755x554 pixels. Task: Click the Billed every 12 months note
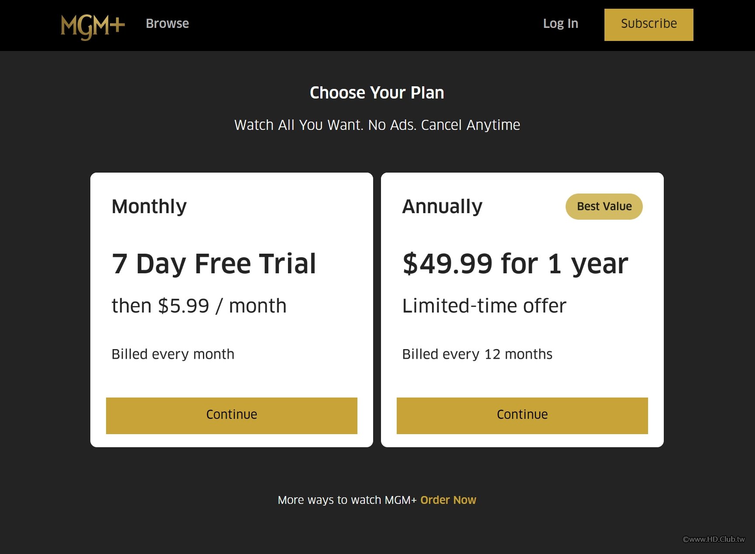pos(477,354)
